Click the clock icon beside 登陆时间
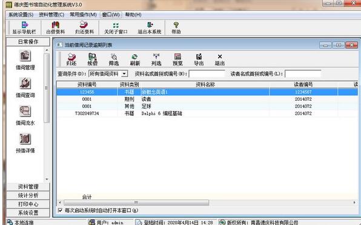The width and height of the screenshot is (361, 225). [x=139, y=223]
